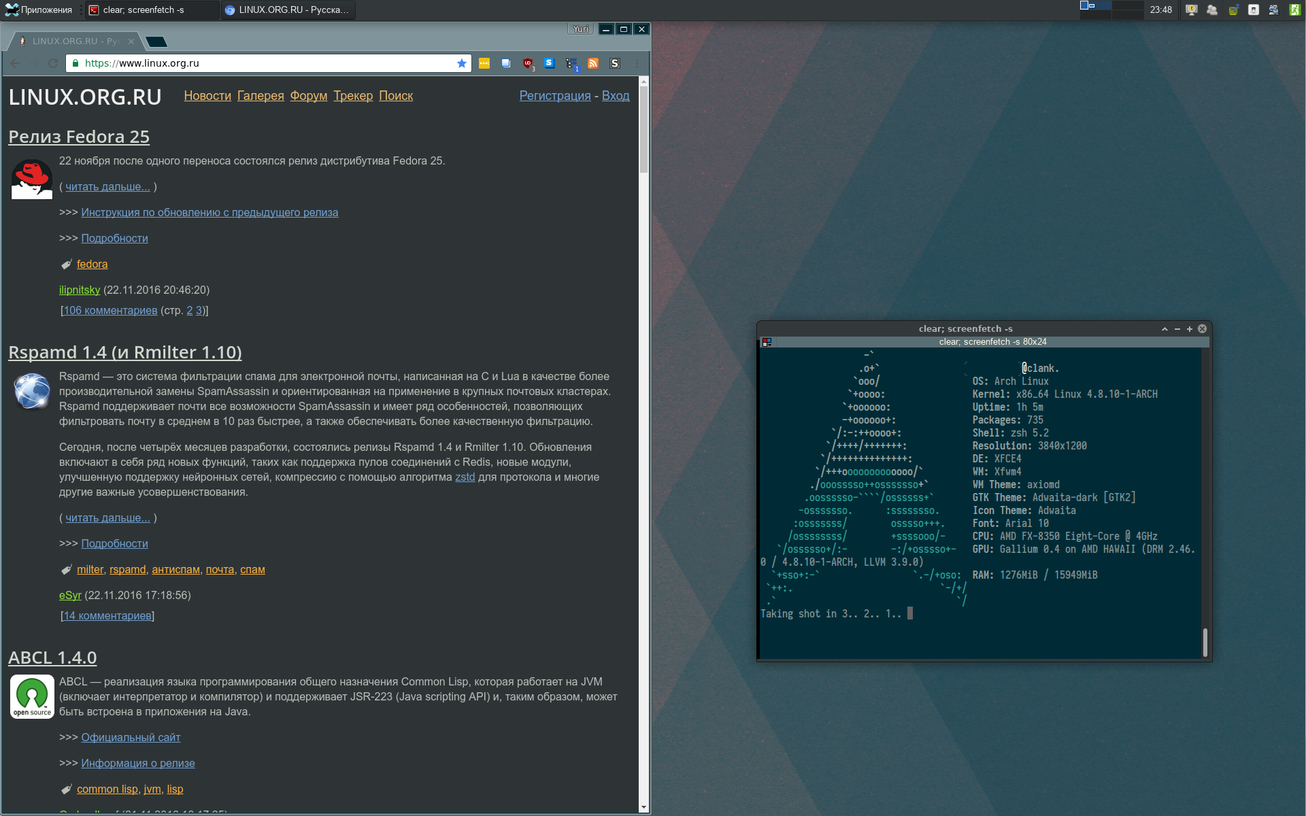Click the browser back arrow button
Screen dimensions: 1306x816
(15, 63)
